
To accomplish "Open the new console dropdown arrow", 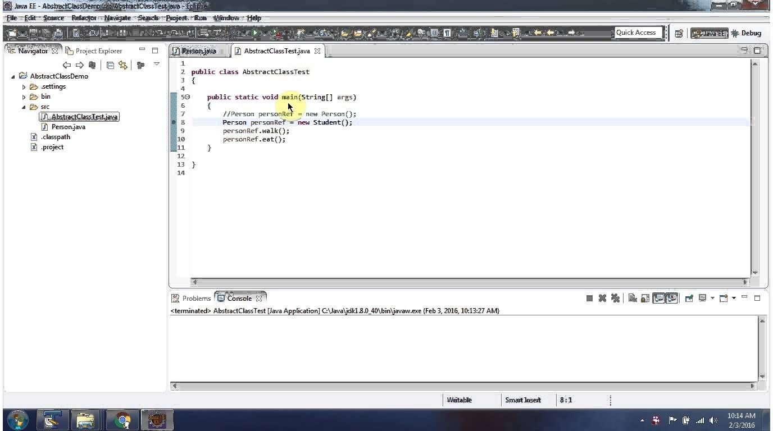I will [x=734, y=298].
